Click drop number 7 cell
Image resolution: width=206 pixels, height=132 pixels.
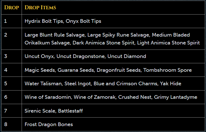click(12, 111)
